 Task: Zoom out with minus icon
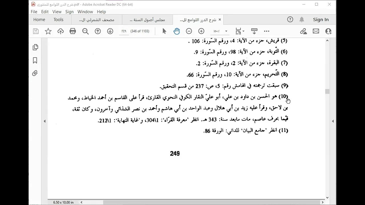pos(189,31)
